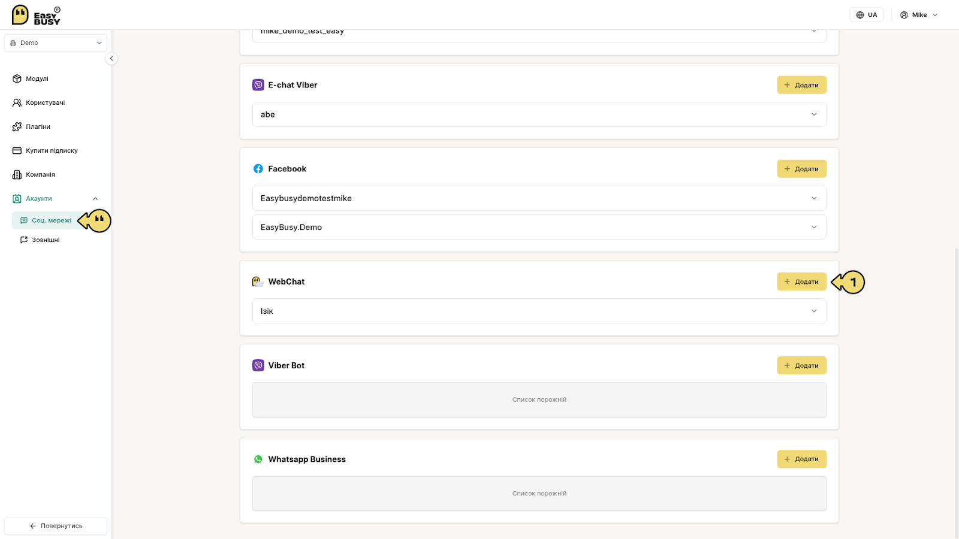Expand the mike_demo_test_easy account row

(x=539, y=35)
